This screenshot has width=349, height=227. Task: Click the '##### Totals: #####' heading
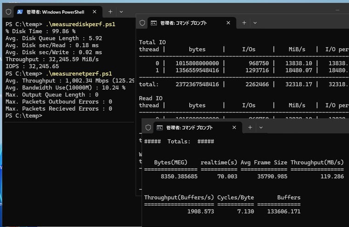coord(179,141)
